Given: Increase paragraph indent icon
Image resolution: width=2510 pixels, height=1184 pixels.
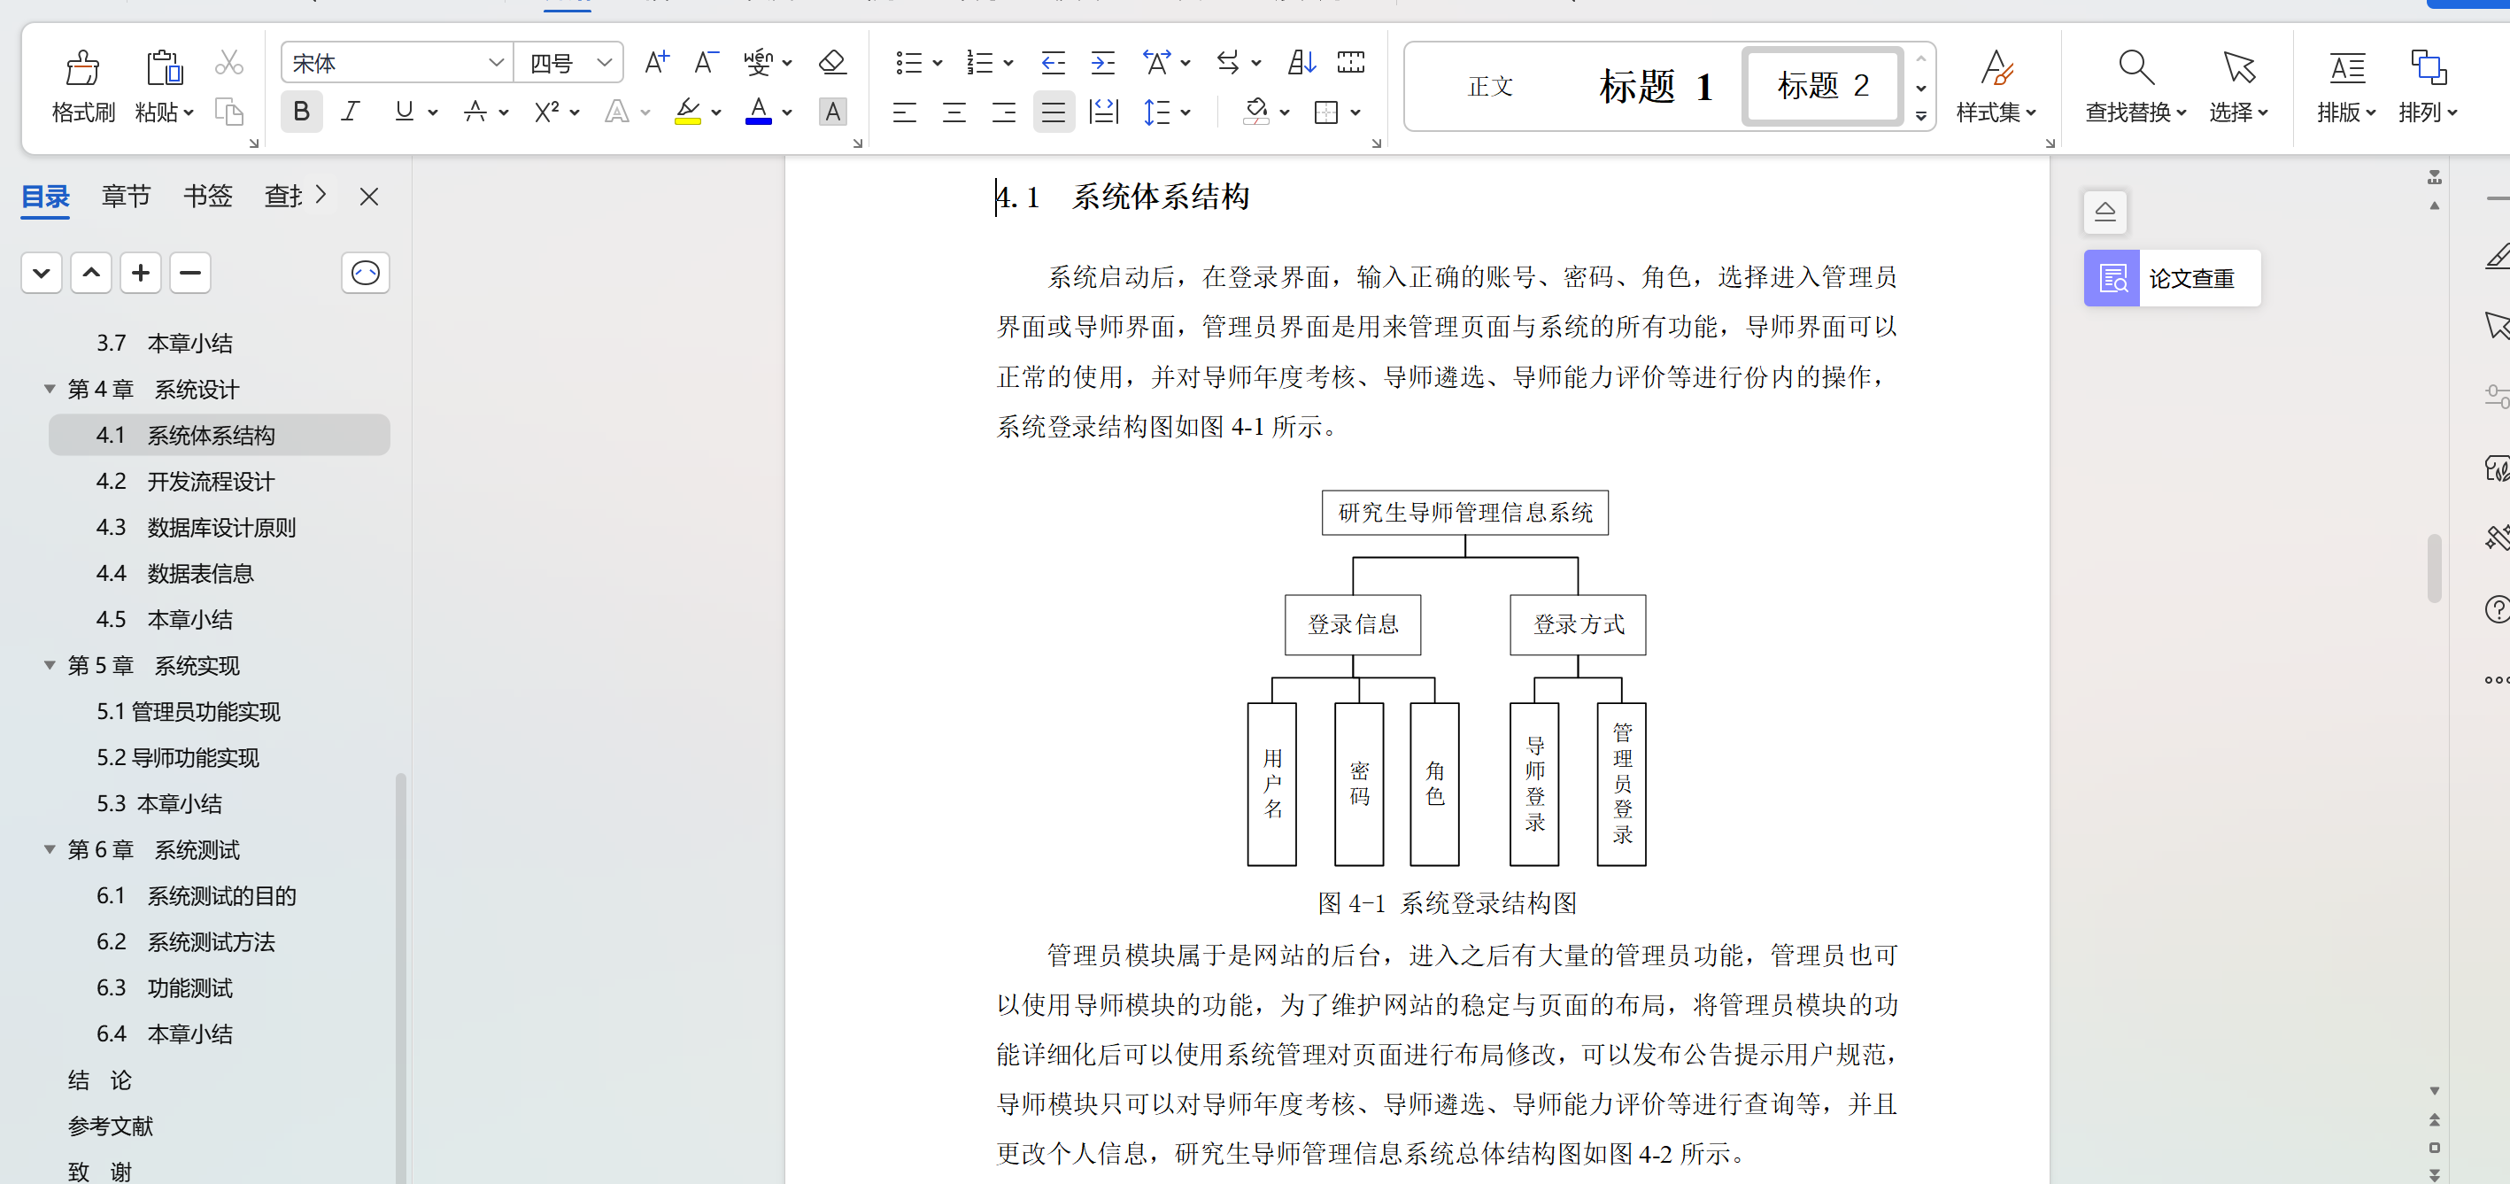Looking at the screenshot, I should (x=1102, y=62).
